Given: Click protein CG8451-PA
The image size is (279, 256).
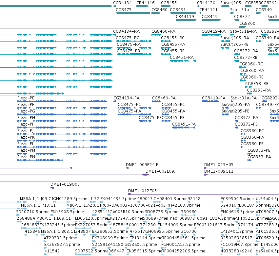Looking at the screenshot, I should (x=184, y=124).
